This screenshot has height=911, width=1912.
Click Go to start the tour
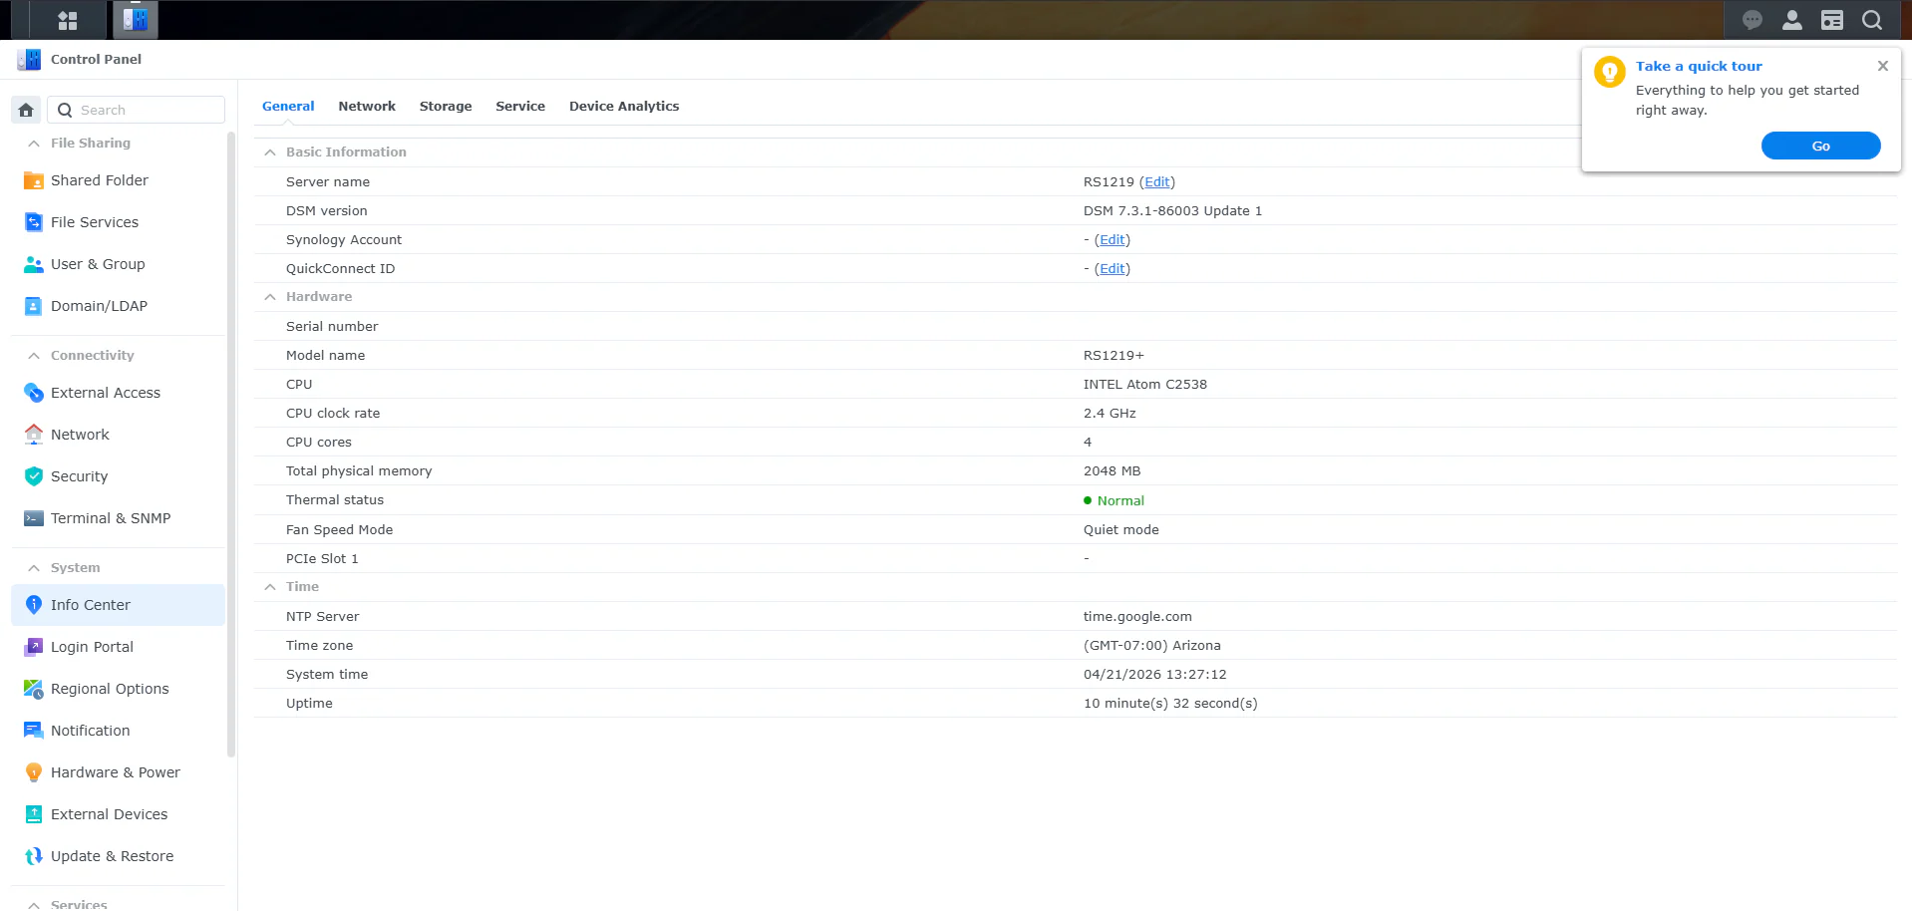click(x=1820, y=146)
